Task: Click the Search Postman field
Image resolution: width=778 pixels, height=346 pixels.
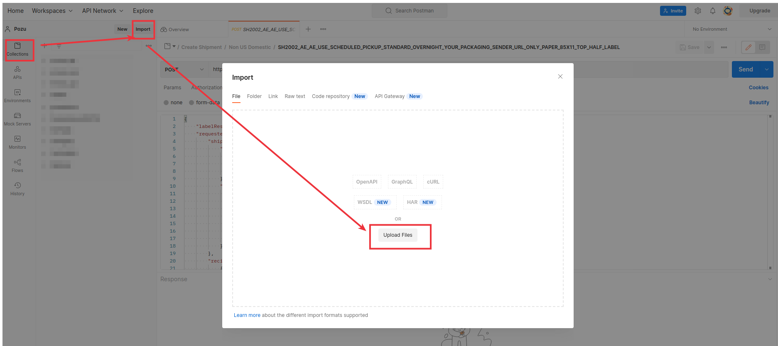Action: point(410,11)
